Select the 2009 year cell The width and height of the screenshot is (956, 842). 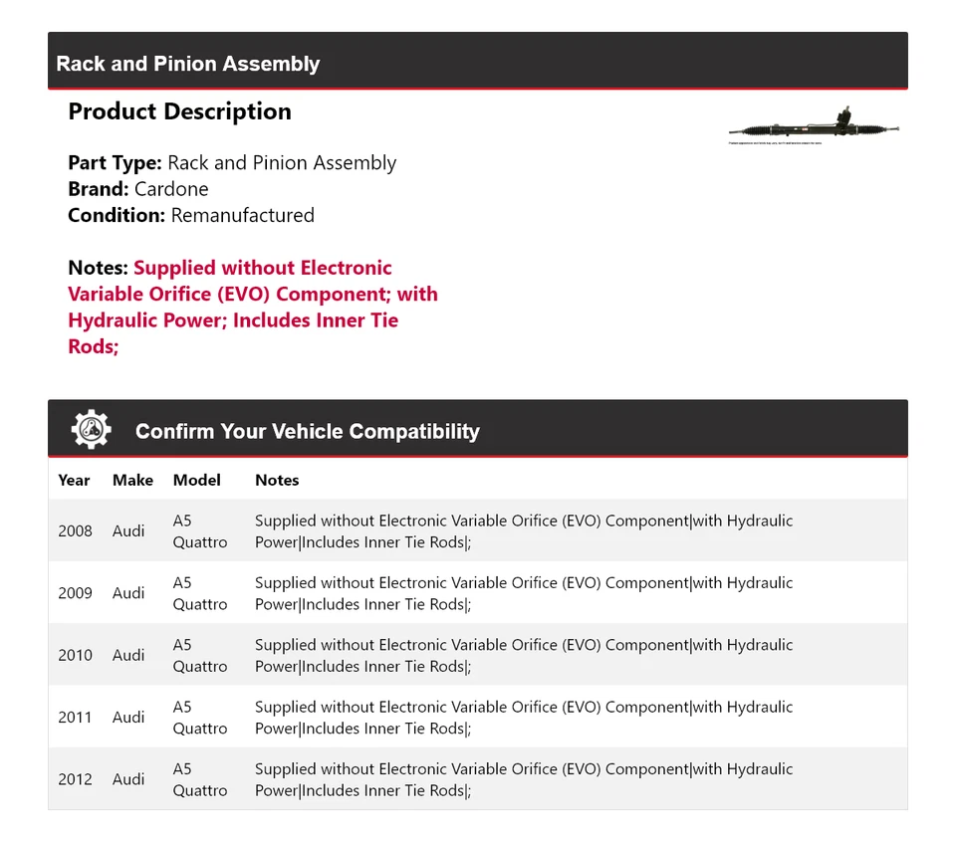pyautogui.click(x=75, y=593)
